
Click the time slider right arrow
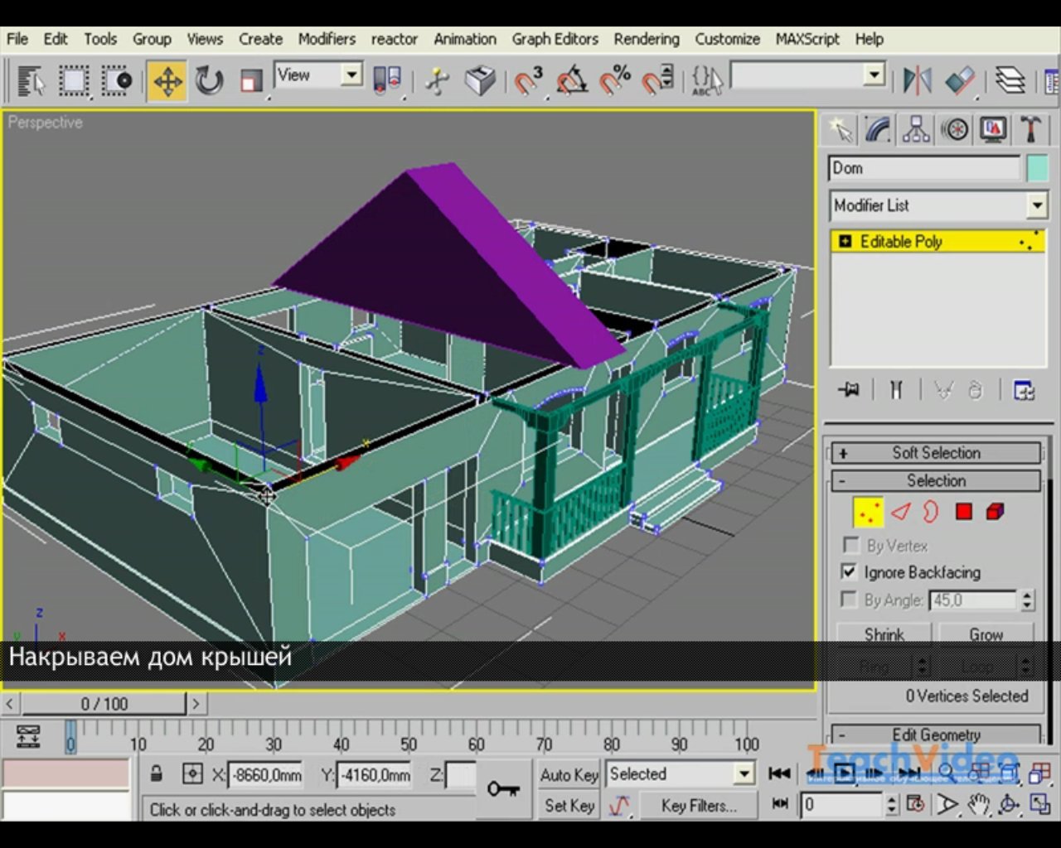(196, 704)
